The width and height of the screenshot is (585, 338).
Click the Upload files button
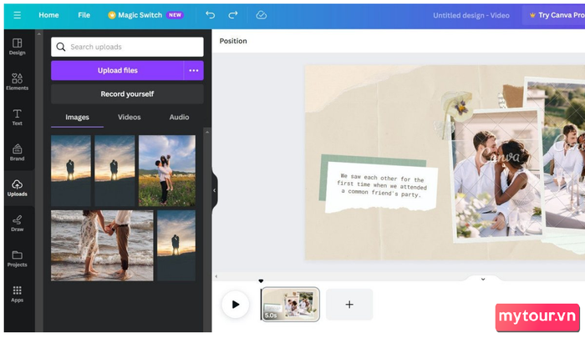pyautogui.click(x=118, y=70)
